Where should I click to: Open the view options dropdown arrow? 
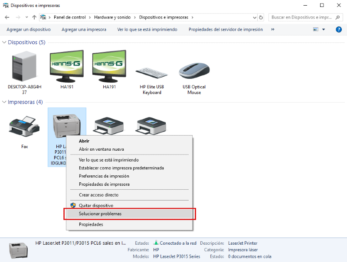323,29
